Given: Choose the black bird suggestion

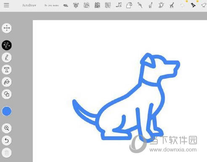Looking at the screenshot, I should 193,5.
